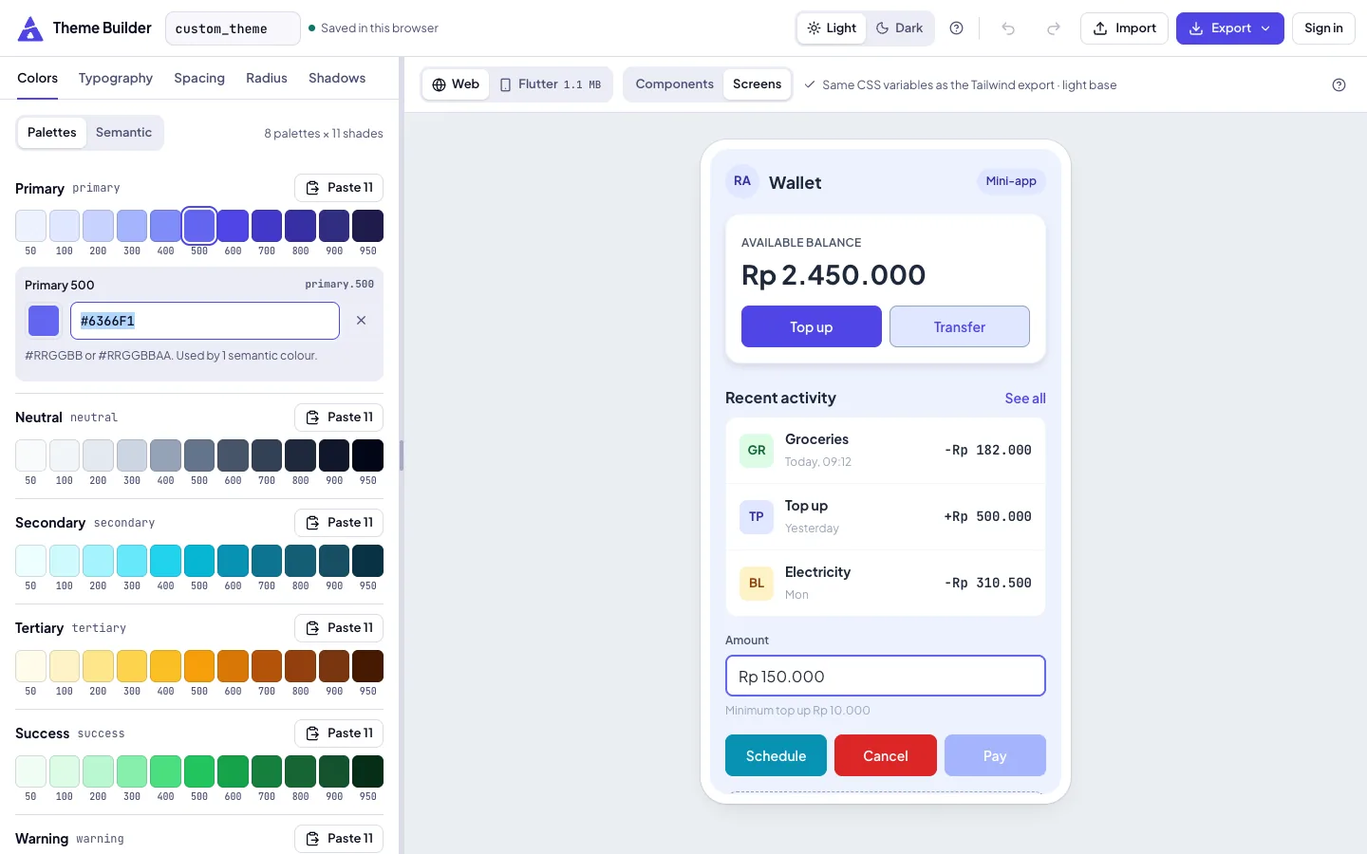Open the Radius tab

coord(267,79)
